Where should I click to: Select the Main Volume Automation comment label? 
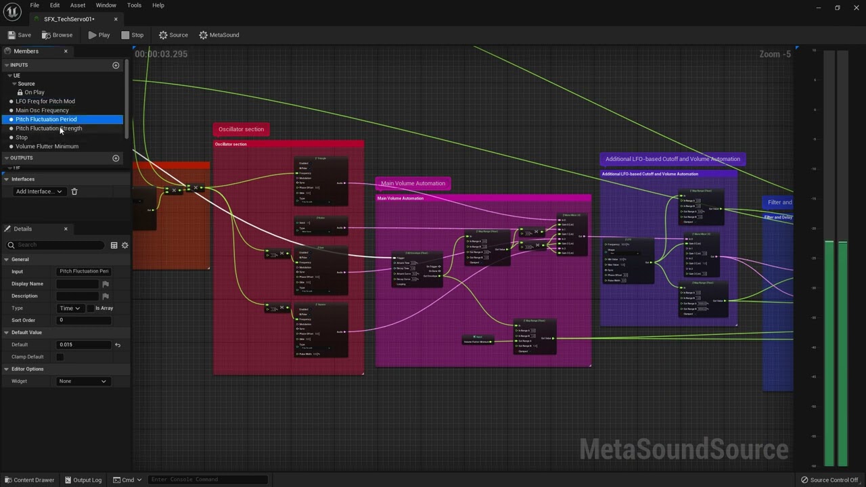pyautogui.click(x=413, y=183)
